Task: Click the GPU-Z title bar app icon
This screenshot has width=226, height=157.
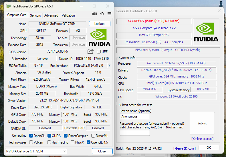Action: tap(9, 6)
